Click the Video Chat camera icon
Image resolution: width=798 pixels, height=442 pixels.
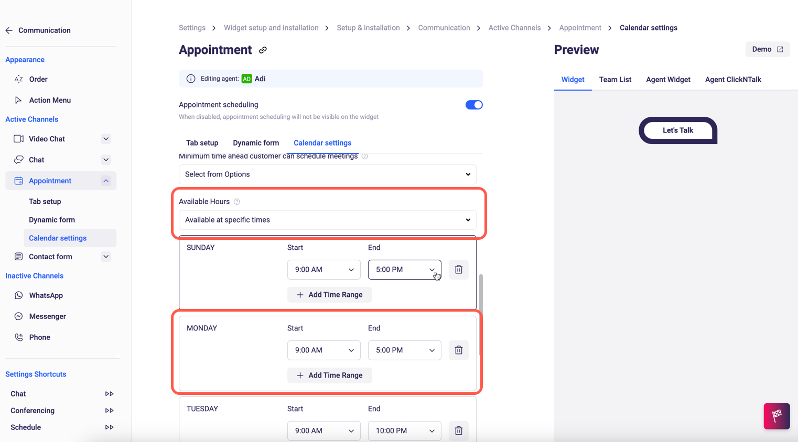point(18,139)
